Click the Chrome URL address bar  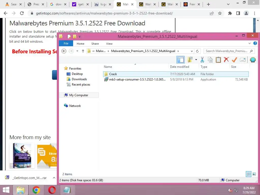(x=104, y=13)
